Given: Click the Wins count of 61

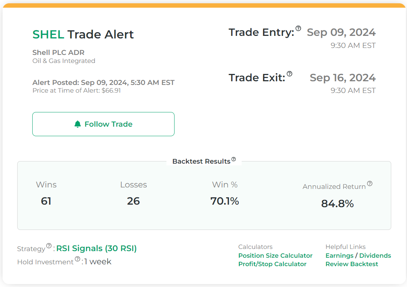Looking at the screenshot, I should coord(46,201).
